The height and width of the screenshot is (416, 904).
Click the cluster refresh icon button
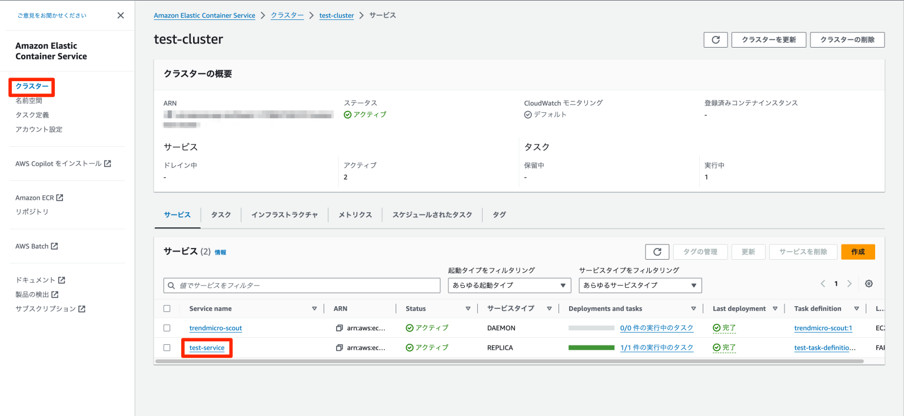716,40
